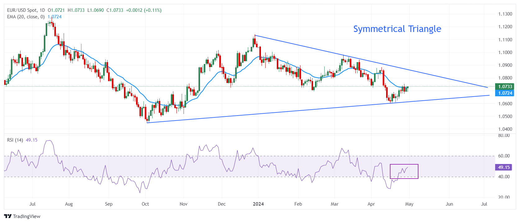
Task: Click the +0.0012 (+0.11%) change value
Action: pyautogui.click(x=144, y=10)
